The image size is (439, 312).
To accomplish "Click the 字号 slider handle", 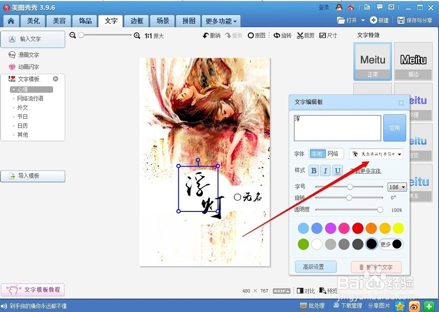I will tap(350, 186).
